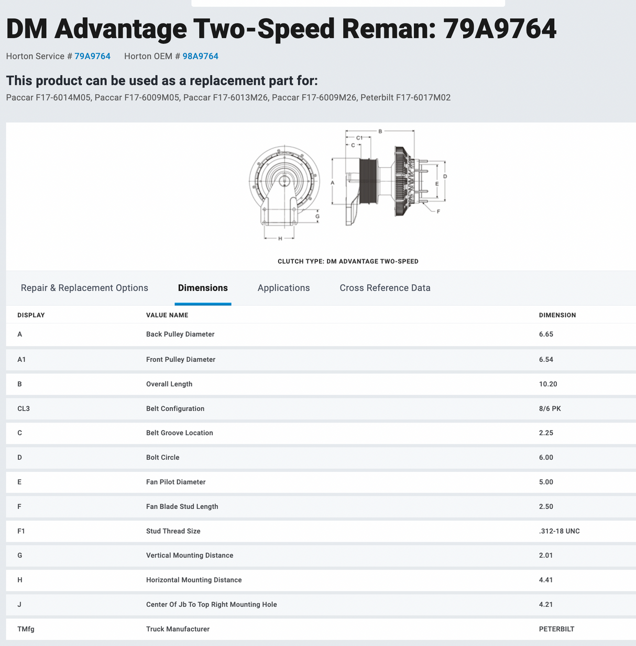Select the Overall Length row label
The width and height of the screenshot is (636, 646).
pyautogui.click(x=169, y=384)
